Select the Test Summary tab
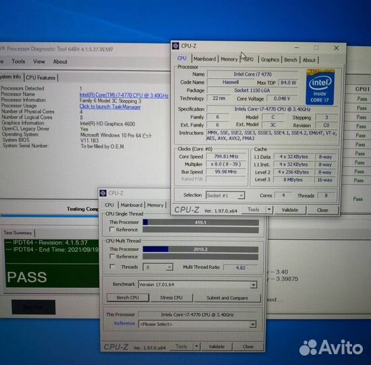 point(18,233)
